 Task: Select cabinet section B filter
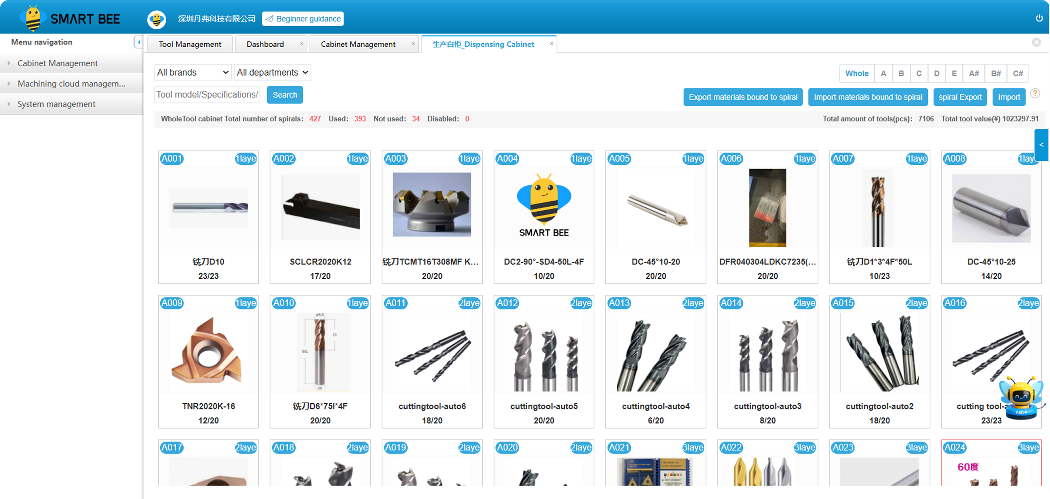point(901,73)
